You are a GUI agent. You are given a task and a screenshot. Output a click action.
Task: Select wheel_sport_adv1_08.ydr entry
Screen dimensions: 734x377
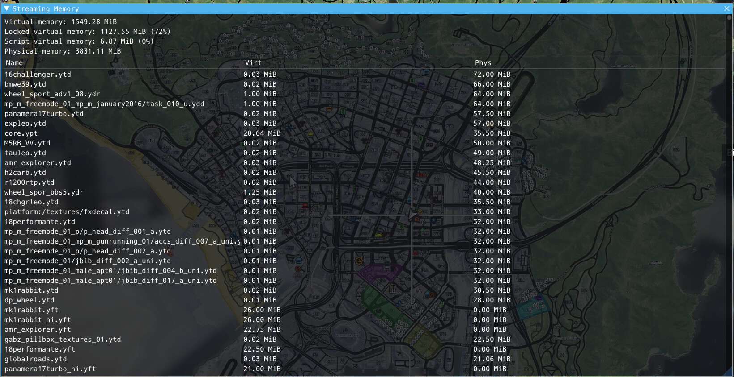[52, 94]
